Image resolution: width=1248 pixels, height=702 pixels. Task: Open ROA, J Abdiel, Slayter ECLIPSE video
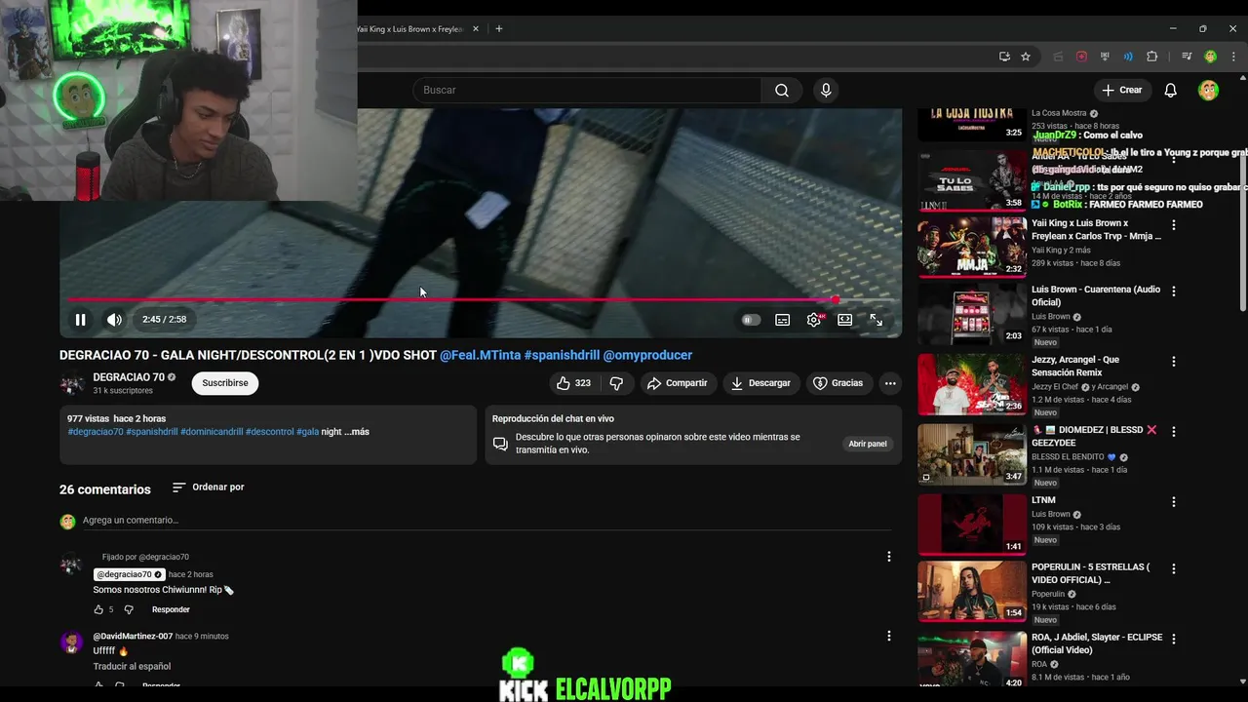pyautogui.click(x=1097, y=643)
